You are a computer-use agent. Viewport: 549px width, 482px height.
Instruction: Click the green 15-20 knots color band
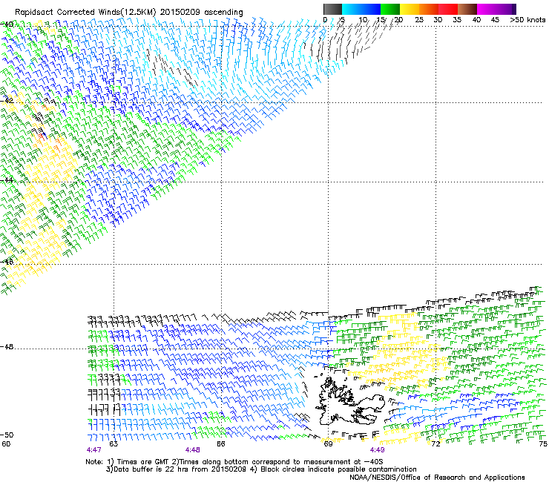point(390,9)
